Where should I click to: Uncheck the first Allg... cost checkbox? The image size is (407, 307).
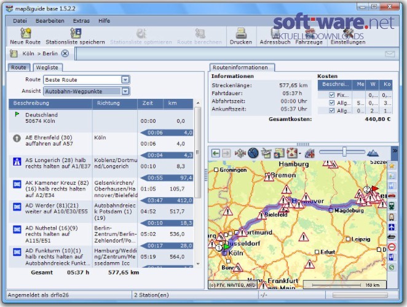point(332,103)
